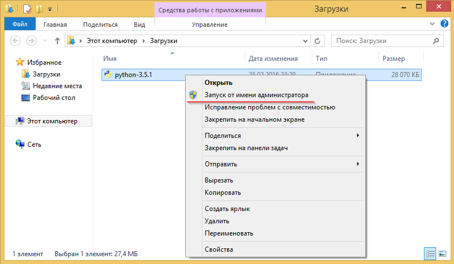Switch to details view in status bar
The image size is (454, 264).
click(x=430, y=254)
